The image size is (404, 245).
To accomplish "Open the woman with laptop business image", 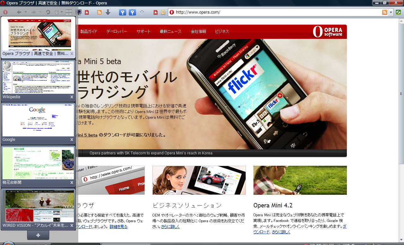I will point(199,180).
